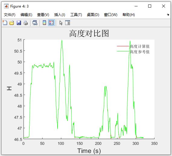The image size is (172, 156).
Task: Open the 插入(I) menu
Action: click(x=60, y=15)
